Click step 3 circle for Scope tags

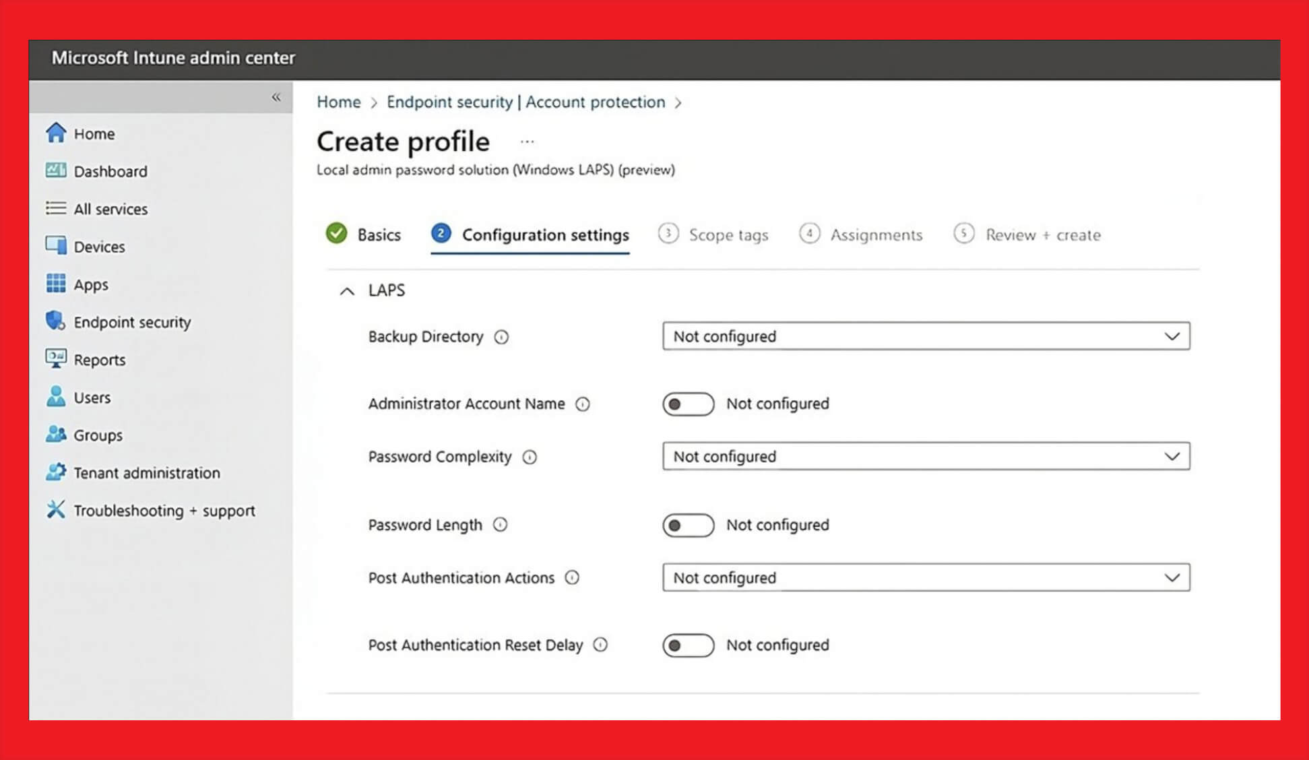click(x=668, y=234)
